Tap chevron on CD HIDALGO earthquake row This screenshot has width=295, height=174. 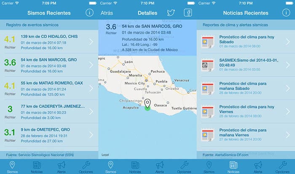coord(91,42)
